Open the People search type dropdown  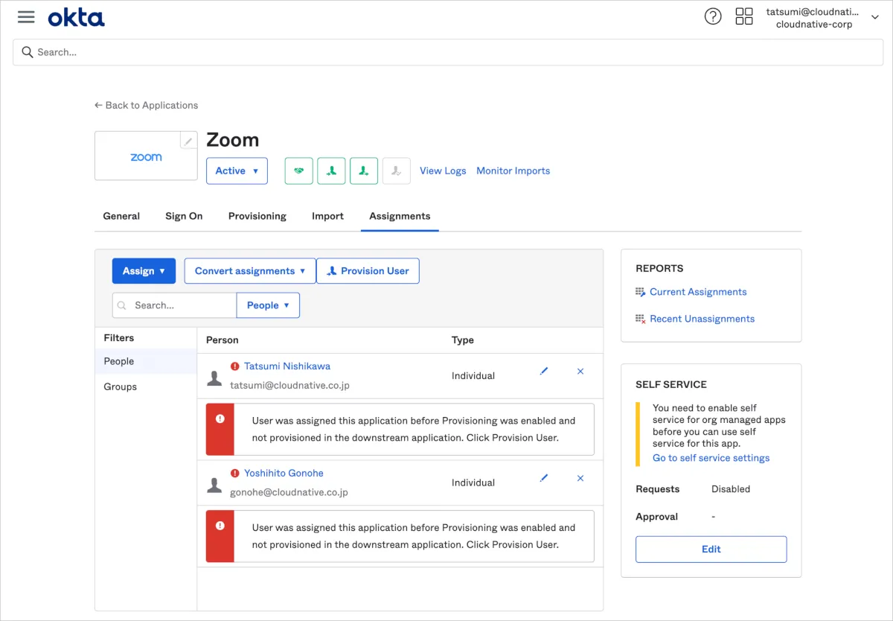(x=268, y=305)
